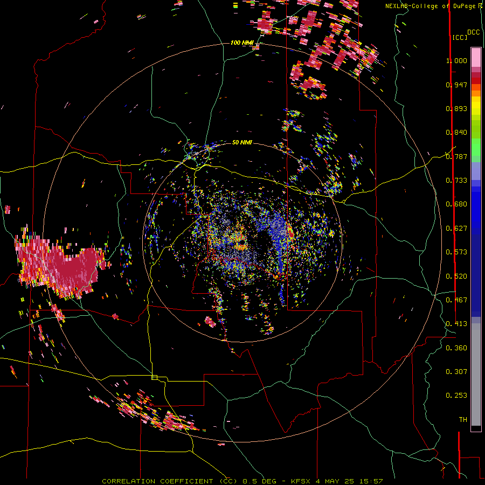Click the 0.627 legend value
This screenshot has width=485, height=485.
pyautogui.click(x=456, y=228)
